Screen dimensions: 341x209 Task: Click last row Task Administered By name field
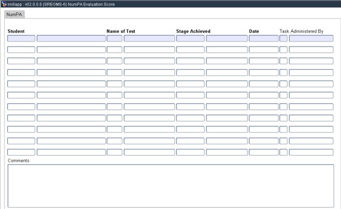(311, 152)
